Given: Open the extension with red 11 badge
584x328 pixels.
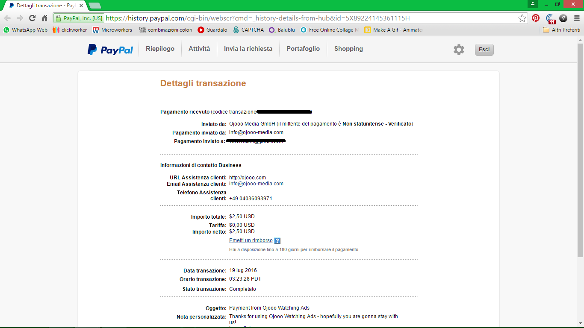Looking at the screenshot, I should pos(551,19).
